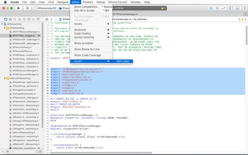Screen dimensions: 248x155
Task: Select Edit All in Scope
Action: coord(91,11)
